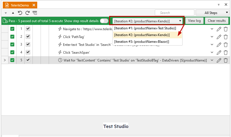Delete step 1 Navigate with trash icon
The image size is (231, 137).
(x=226, y=29)
